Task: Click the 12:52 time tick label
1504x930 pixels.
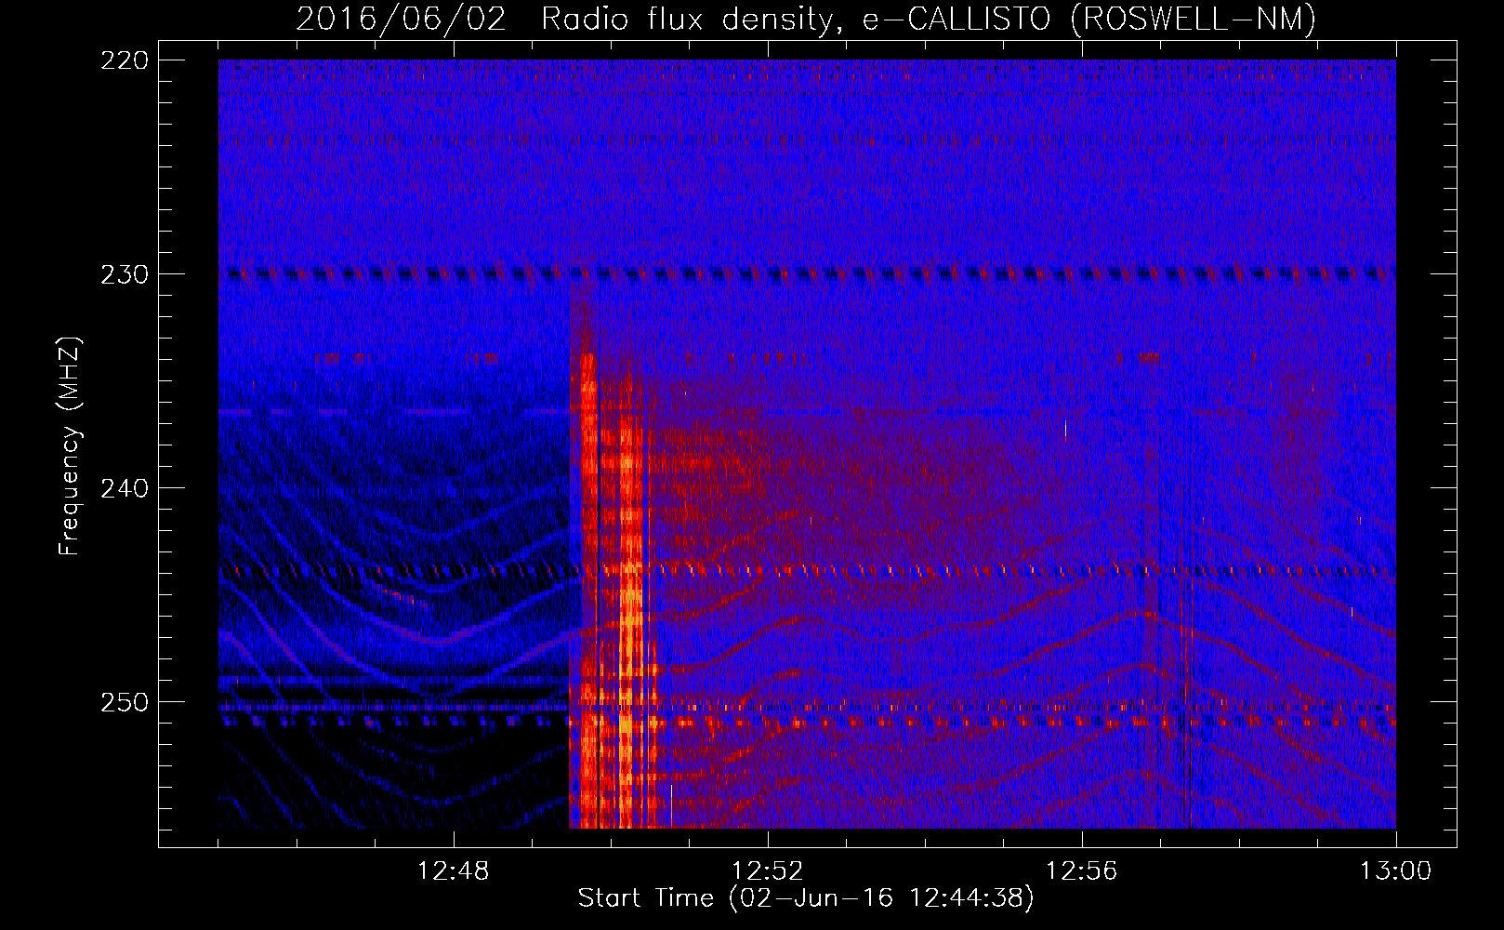Action: click(x=768, y=871)
